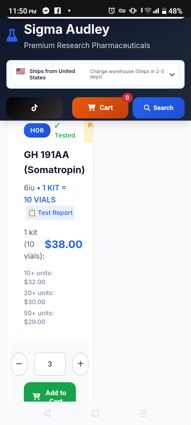Viewport: 191px width, 425px height.
Task: Decrease quantity with the minus button
Action: pyautogui.click(x=19, y=364)
